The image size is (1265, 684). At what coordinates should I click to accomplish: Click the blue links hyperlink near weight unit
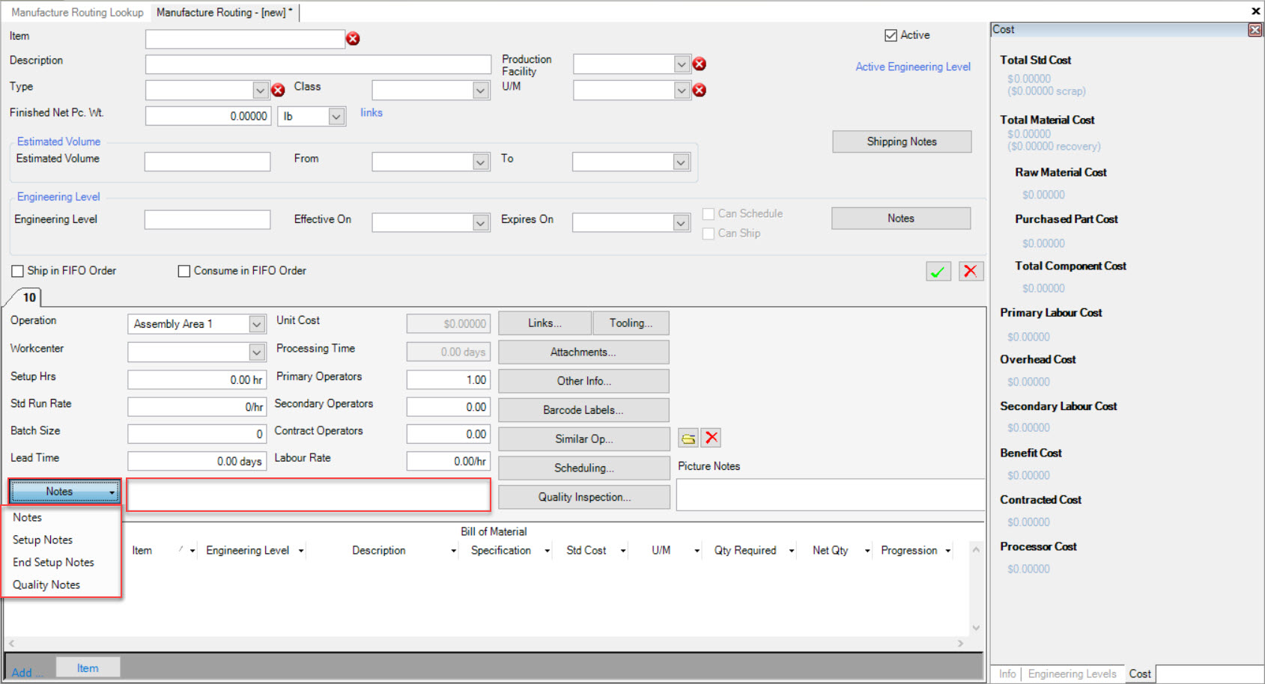(371, 113)
